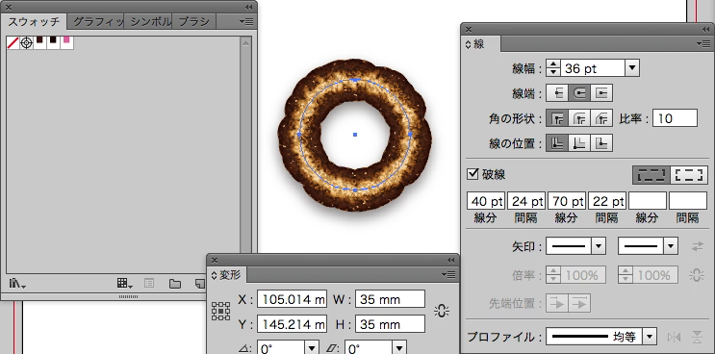Viewport: 715px width, 354px height.
Task: Click the shear angle field
Action: point(368,348)
